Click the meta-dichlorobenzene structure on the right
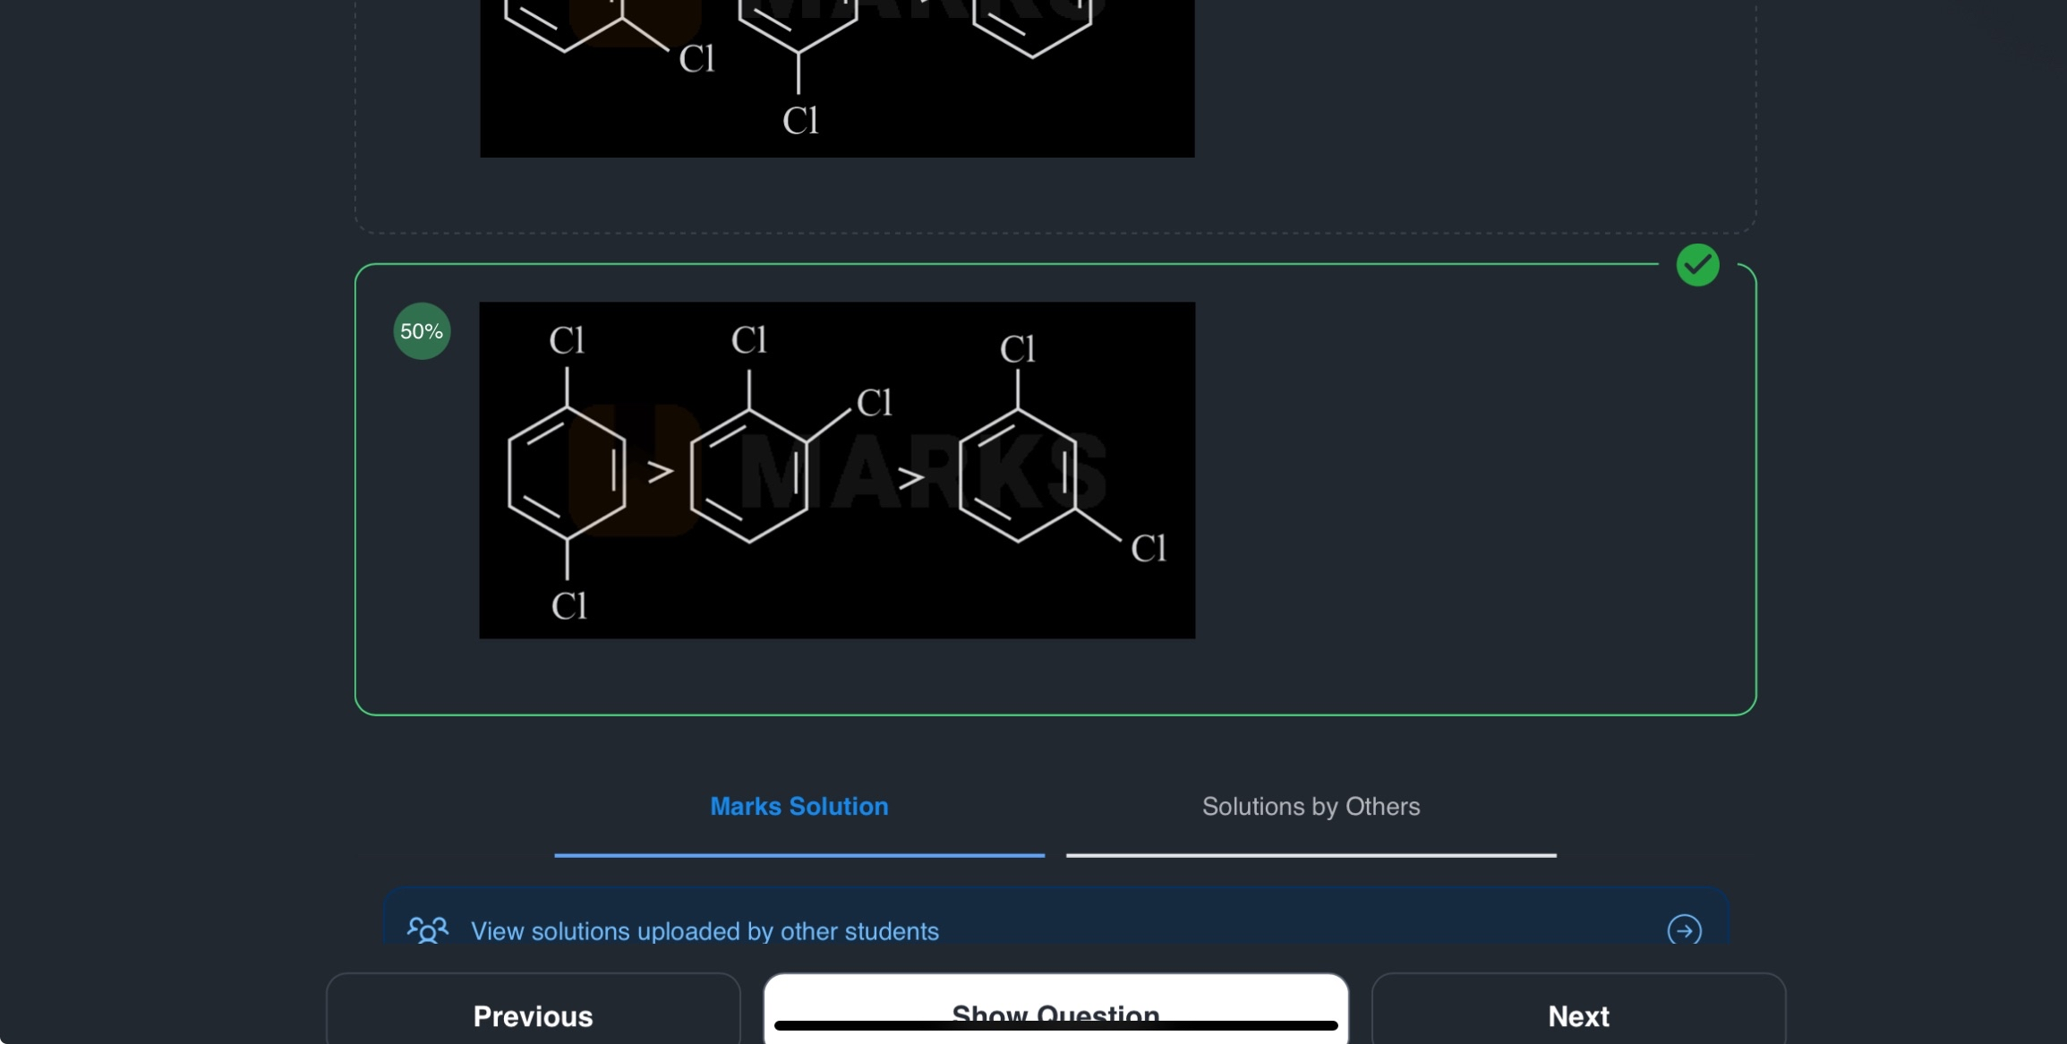This screenshot has width=2067, height=1044. click(x=1019, y=475)
